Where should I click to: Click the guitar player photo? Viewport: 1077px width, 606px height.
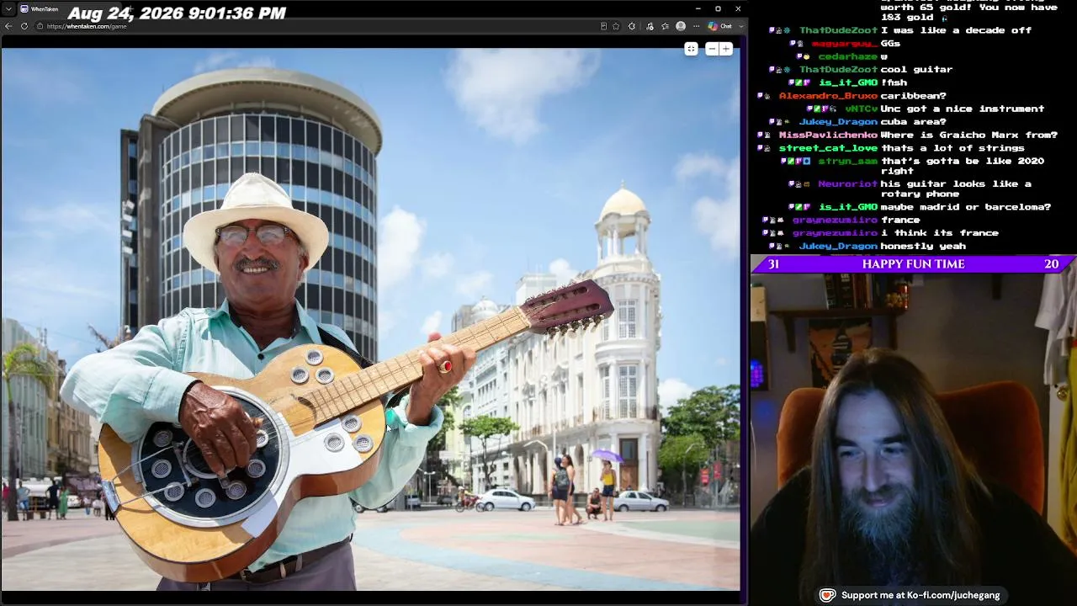[370, 319]
